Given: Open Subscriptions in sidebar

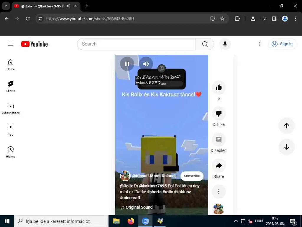Looking at the screenshot, I should point(11,108).
